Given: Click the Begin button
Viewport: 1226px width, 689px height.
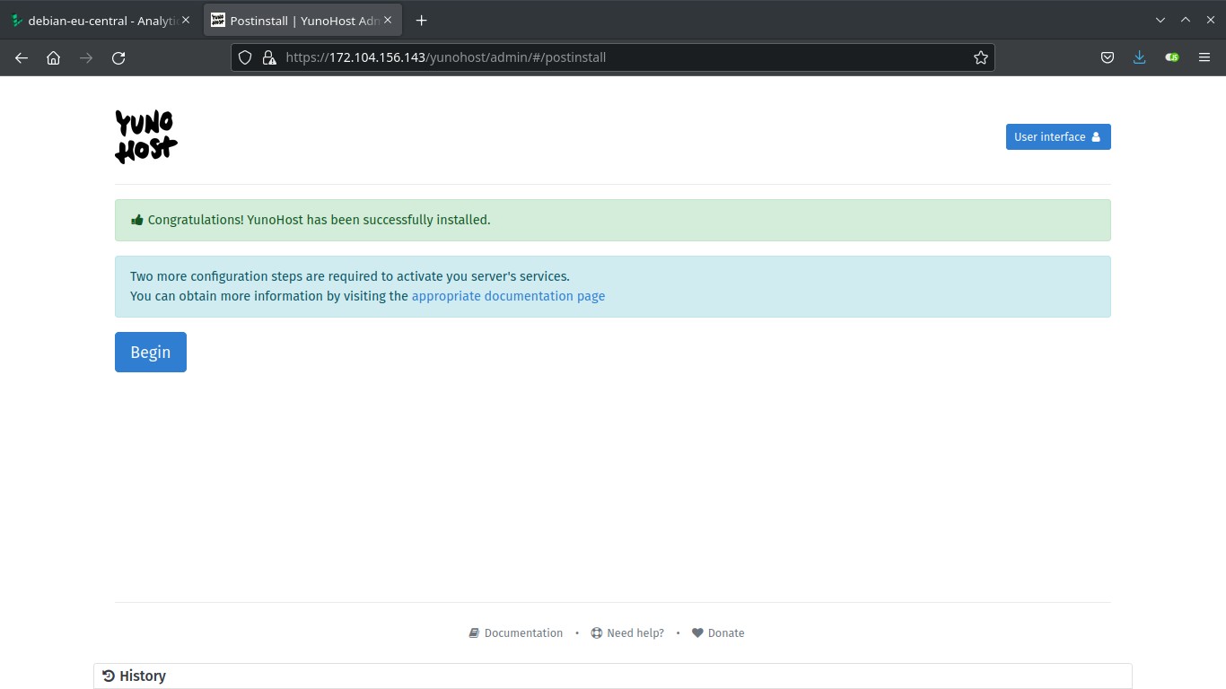Looking at the screenshot, I should coord(151,352).
